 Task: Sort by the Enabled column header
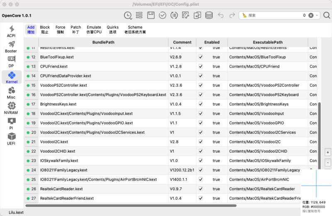(212, 42)
